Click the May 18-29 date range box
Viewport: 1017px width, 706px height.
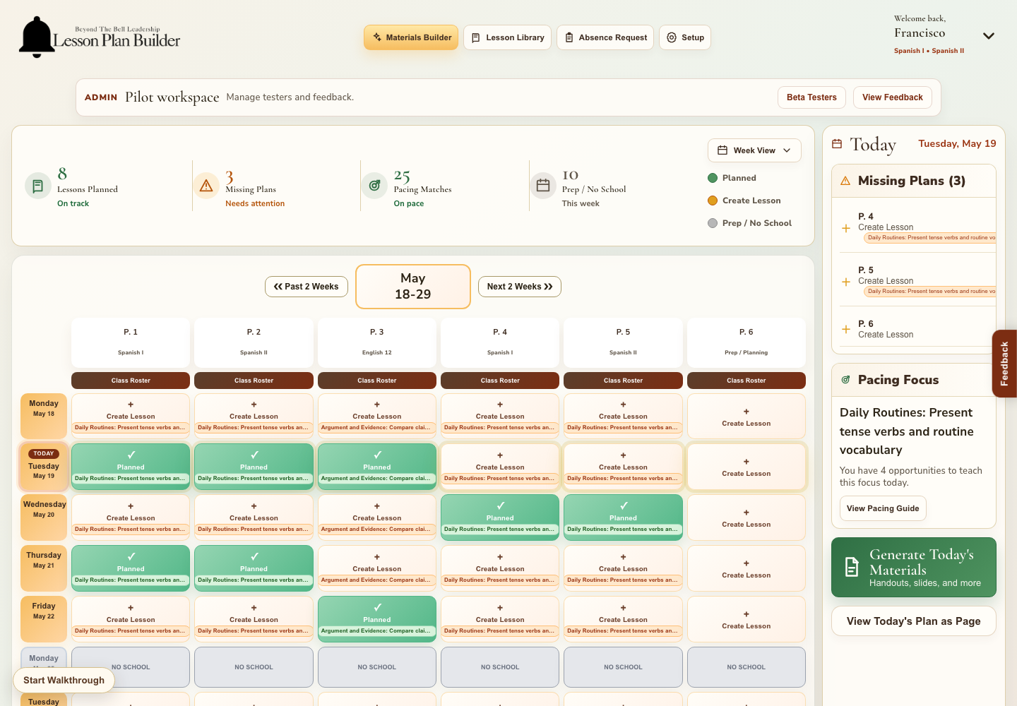tap(413, 287)
